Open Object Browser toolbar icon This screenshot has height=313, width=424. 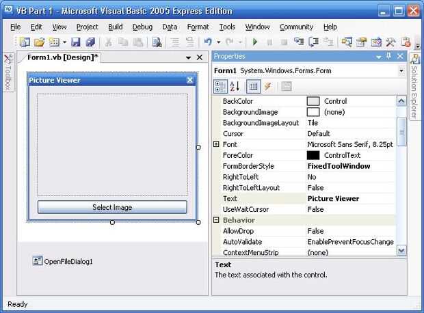(x=376, y=42)
